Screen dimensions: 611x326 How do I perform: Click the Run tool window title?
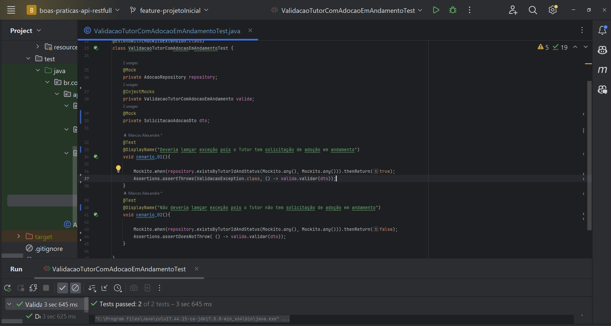(x=16, y=269)
